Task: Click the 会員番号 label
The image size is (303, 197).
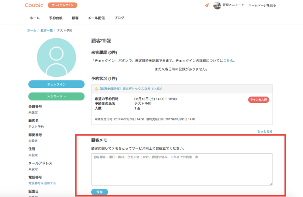Action: click(x=35, y=106)
